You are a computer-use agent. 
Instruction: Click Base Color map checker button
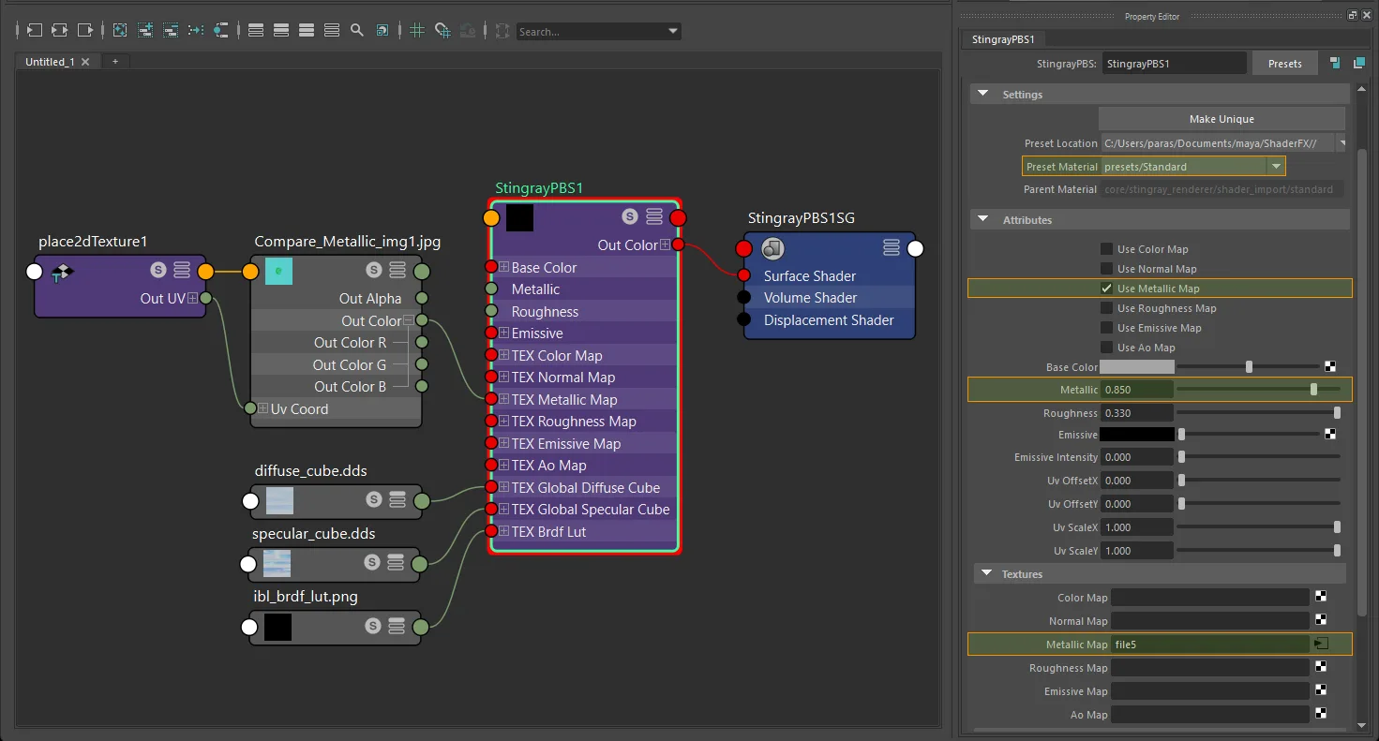click(1330, 367)
